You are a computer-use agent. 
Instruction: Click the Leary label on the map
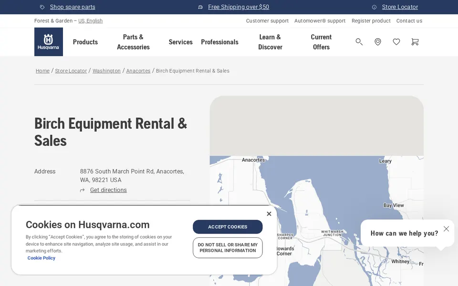tap(385, 161)
